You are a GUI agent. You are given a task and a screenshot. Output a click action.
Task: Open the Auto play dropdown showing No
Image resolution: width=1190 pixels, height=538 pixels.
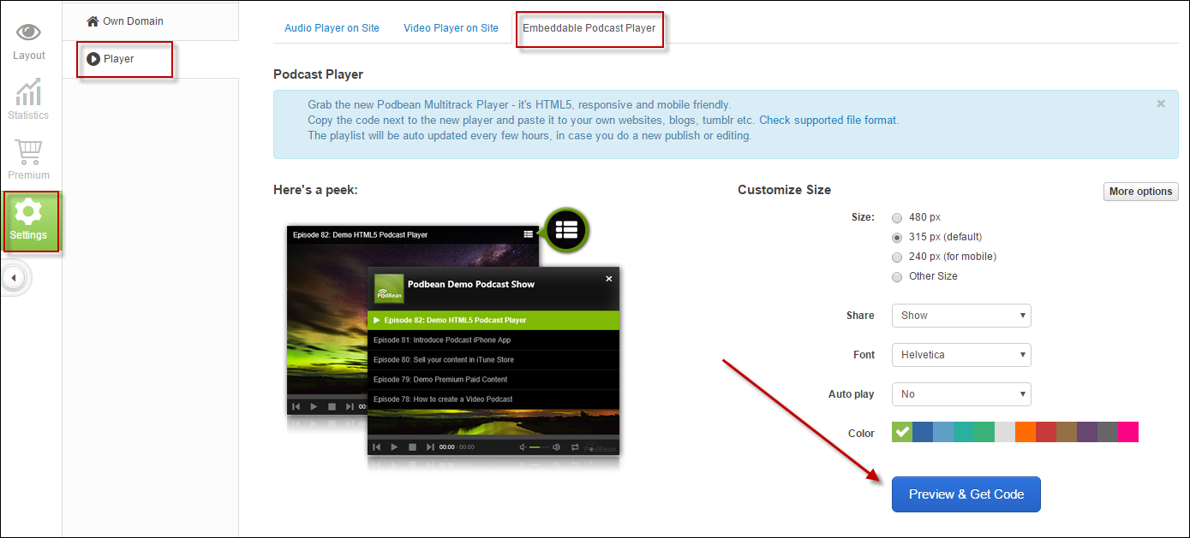coord(961,394)
